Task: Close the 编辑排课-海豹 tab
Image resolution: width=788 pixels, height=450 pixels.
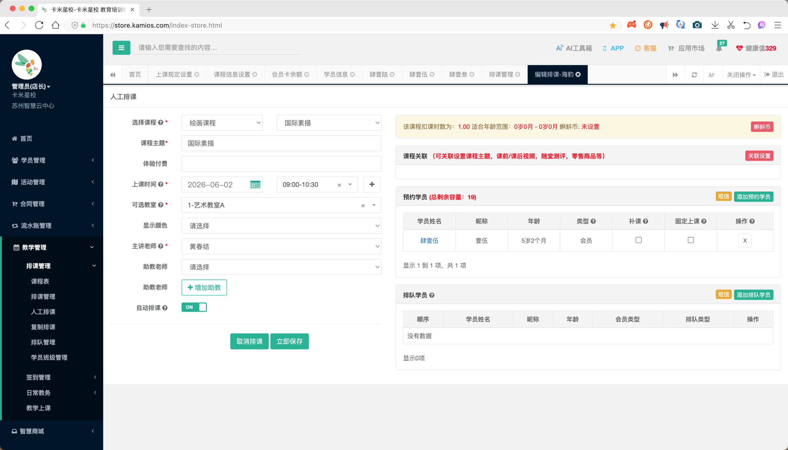Action: [x=578, y=74]
